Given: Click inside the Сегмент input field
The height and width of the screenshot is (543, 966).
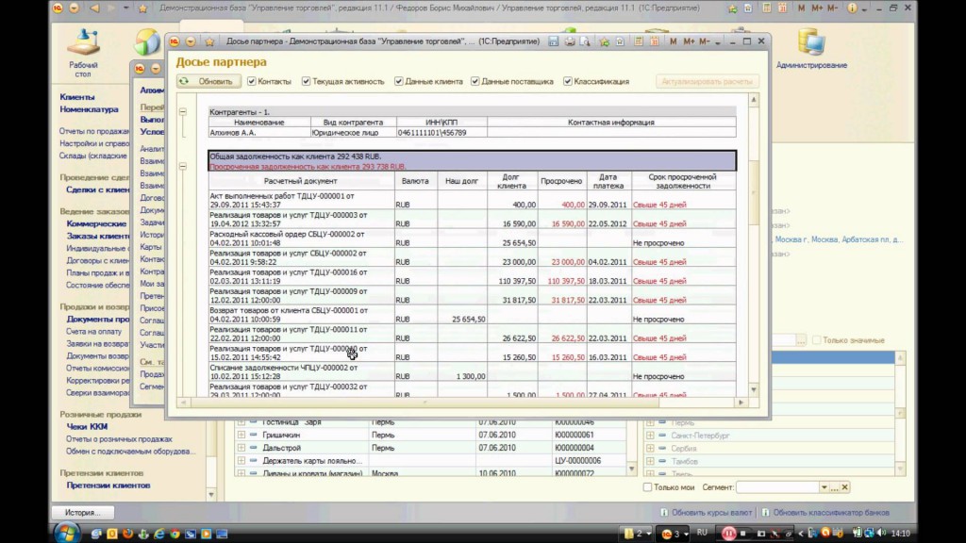Looking at the screenshot, I should pyautogui.click(x=777, y=487).
